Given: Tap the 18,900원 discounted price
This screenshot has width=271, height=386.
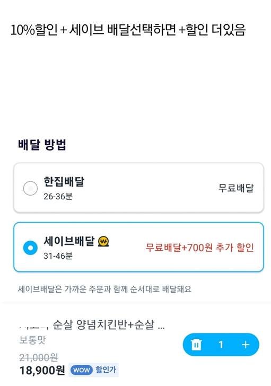Looking at the screenshot, I should pos(42,370).
